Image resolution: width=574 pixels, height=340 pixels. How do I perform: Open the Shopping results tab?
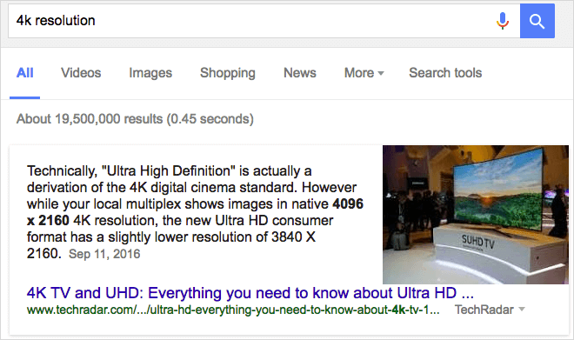click(x=228, y=73)
